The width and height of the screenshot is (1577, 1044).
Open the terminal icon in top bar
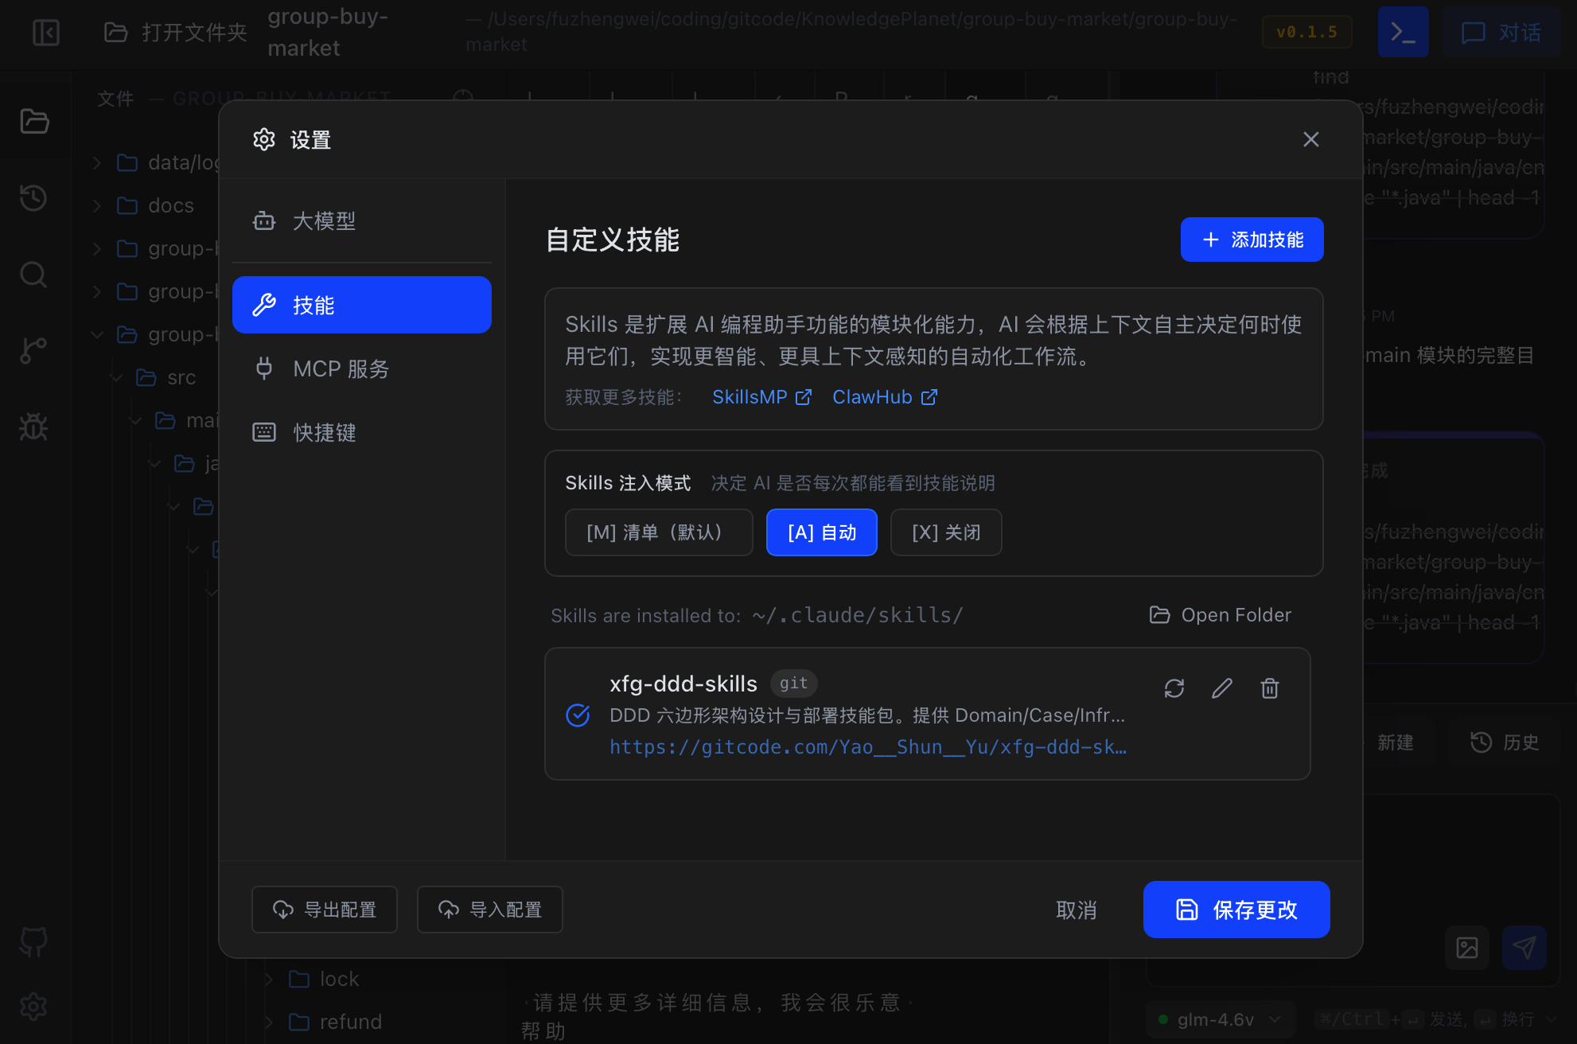pos(1403,32)
